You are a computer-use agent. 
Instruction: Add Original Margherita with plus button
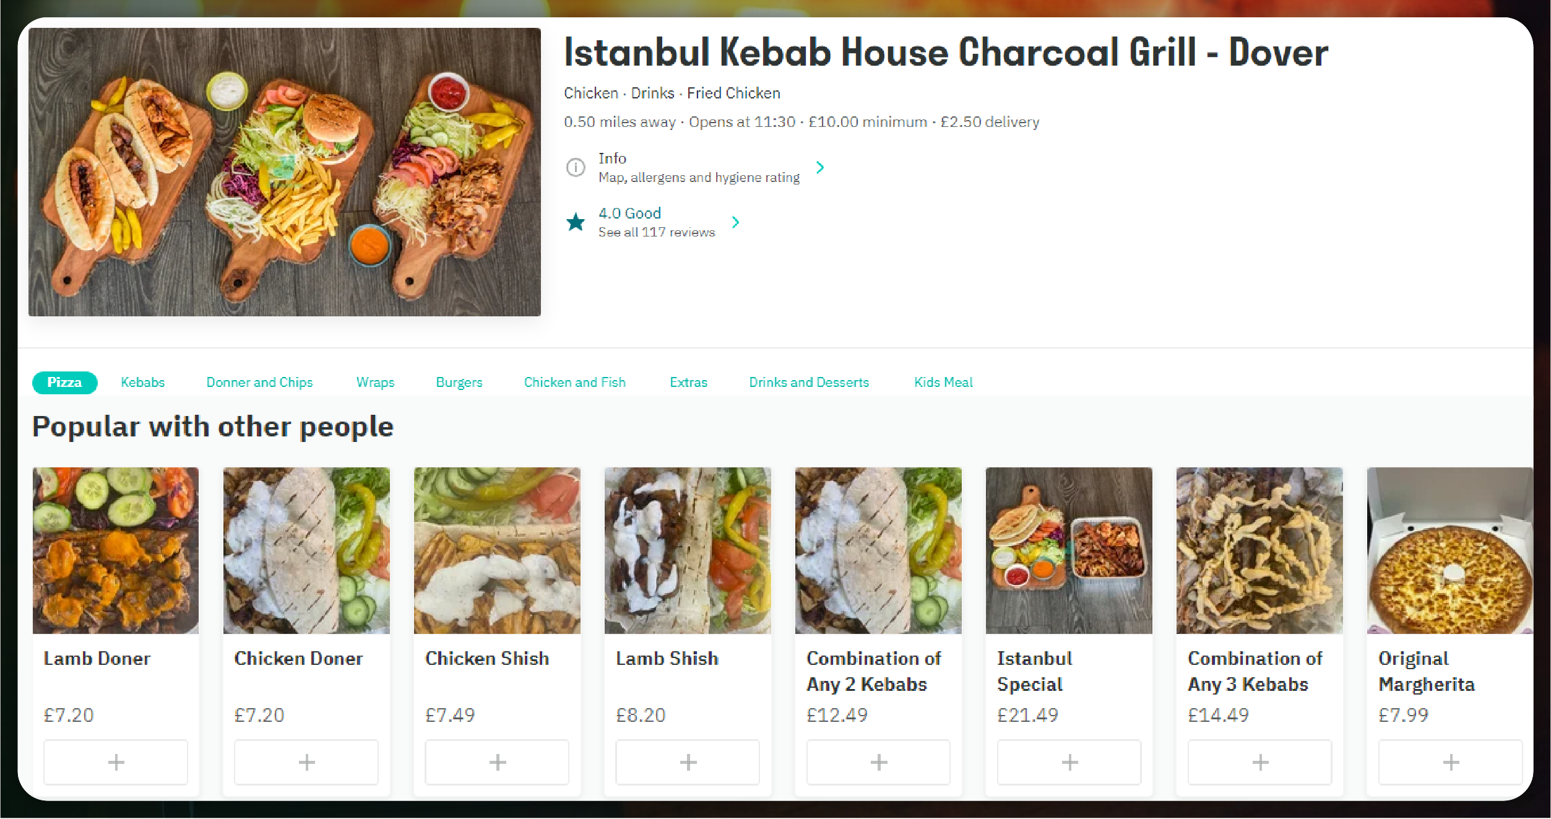point(1450,762)
